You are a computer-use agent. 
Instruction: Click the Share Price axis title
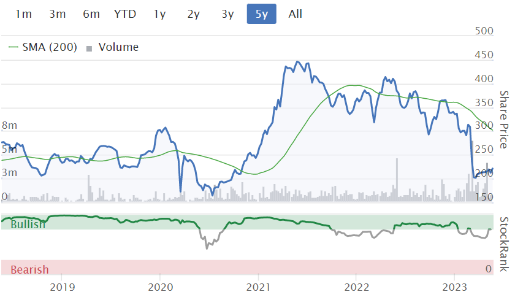click(x=504, y=120)
